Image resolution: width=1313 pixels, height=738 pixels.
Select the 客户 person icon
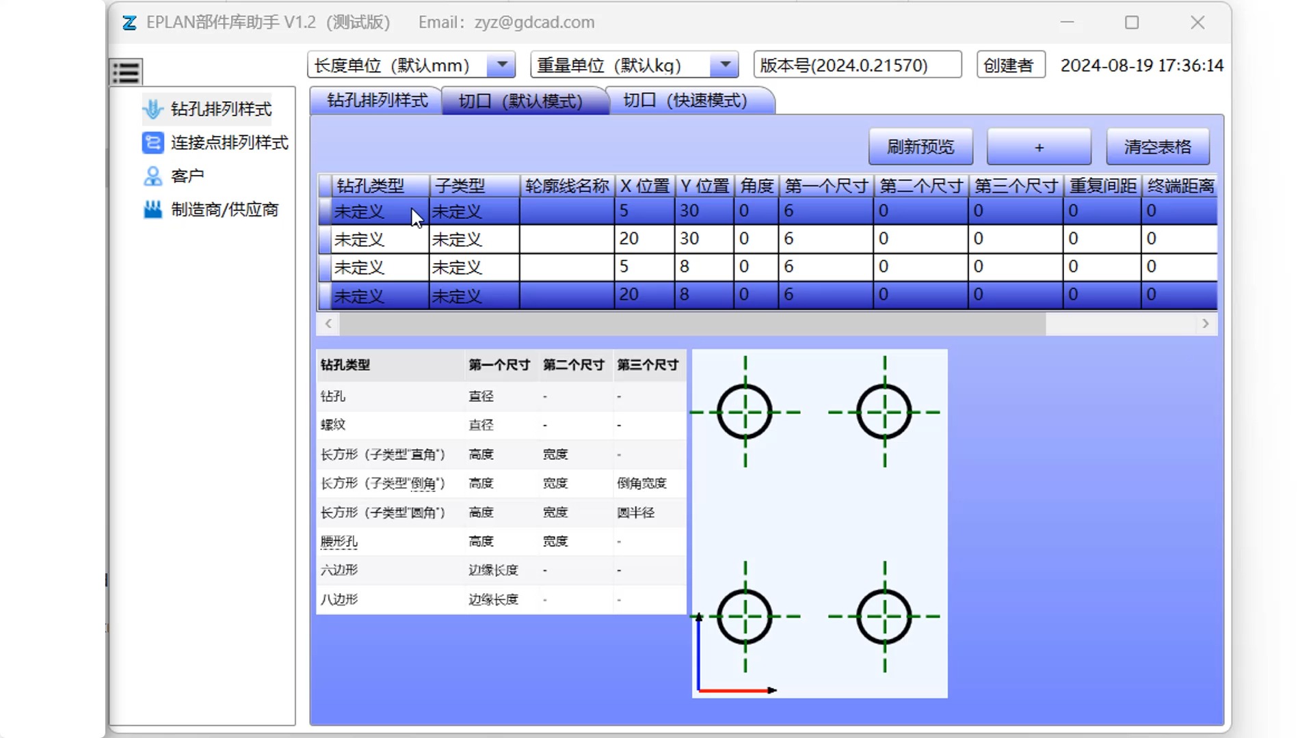152,176
